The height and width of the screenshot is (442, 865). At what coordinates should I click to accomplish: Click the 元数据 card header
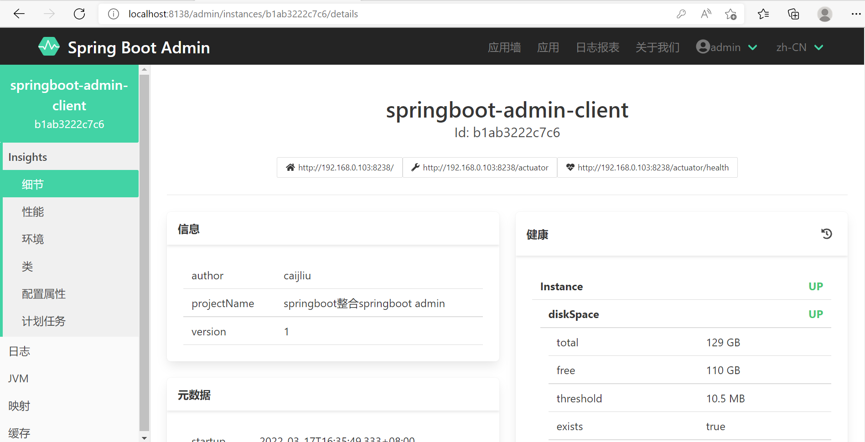[333, 395]
